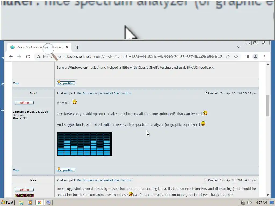275x206 pixels.
Task: Click the page scroll down arrow
Action: 268,195
